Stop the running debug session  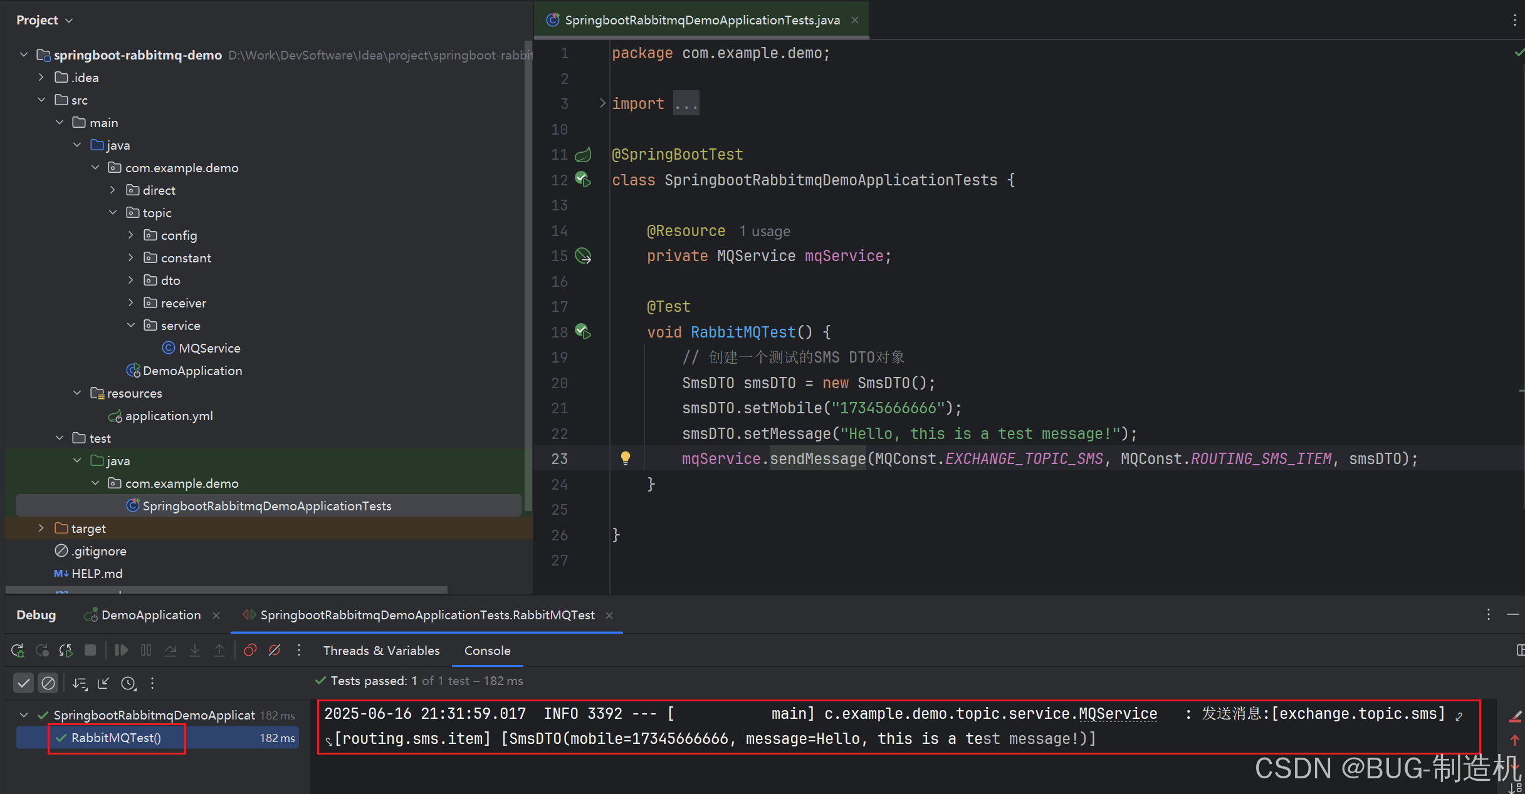coord(90,651)
